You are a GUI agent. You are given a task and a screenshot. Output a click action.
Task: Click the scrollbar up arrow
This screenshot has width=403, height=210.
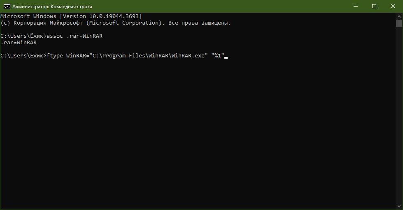[x=399, y=16]
